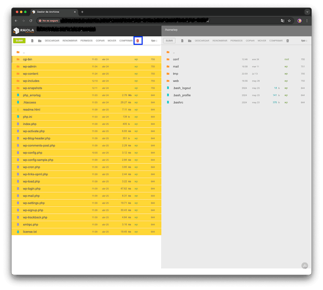This screenshot has height=290, width=323.
Task: Click PERMISOS in left toolbar
Action: pos(87,41)
